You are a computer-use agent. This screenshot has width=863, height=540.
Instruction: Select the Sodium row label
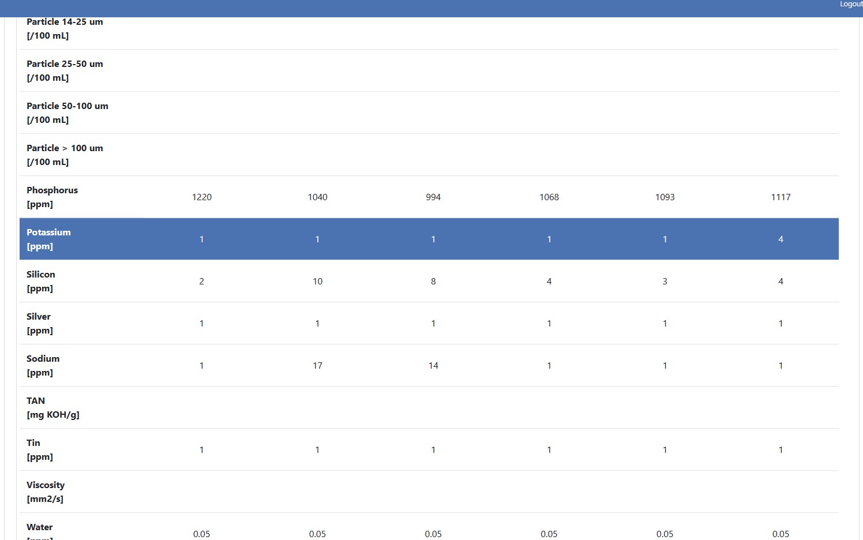(43, 365)
